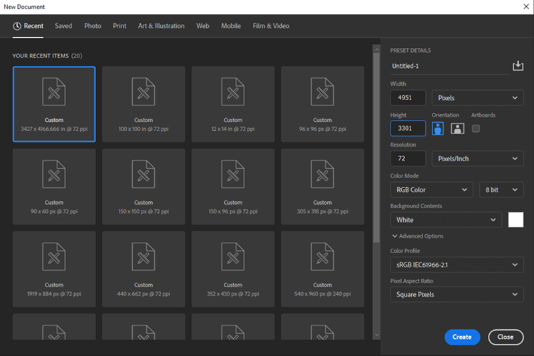
Task: Switch to the Art & Illustration tab
Action: (x=161, y=26)
